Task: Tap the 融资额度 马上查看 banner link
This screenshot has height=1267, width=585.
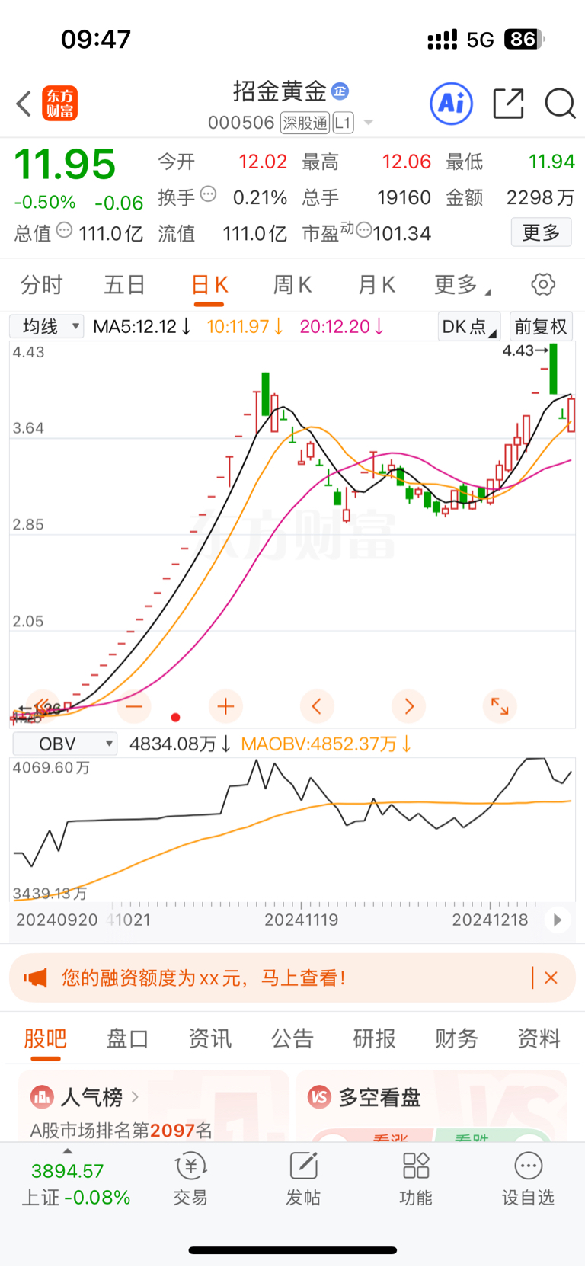Action: tap(204, 977)
